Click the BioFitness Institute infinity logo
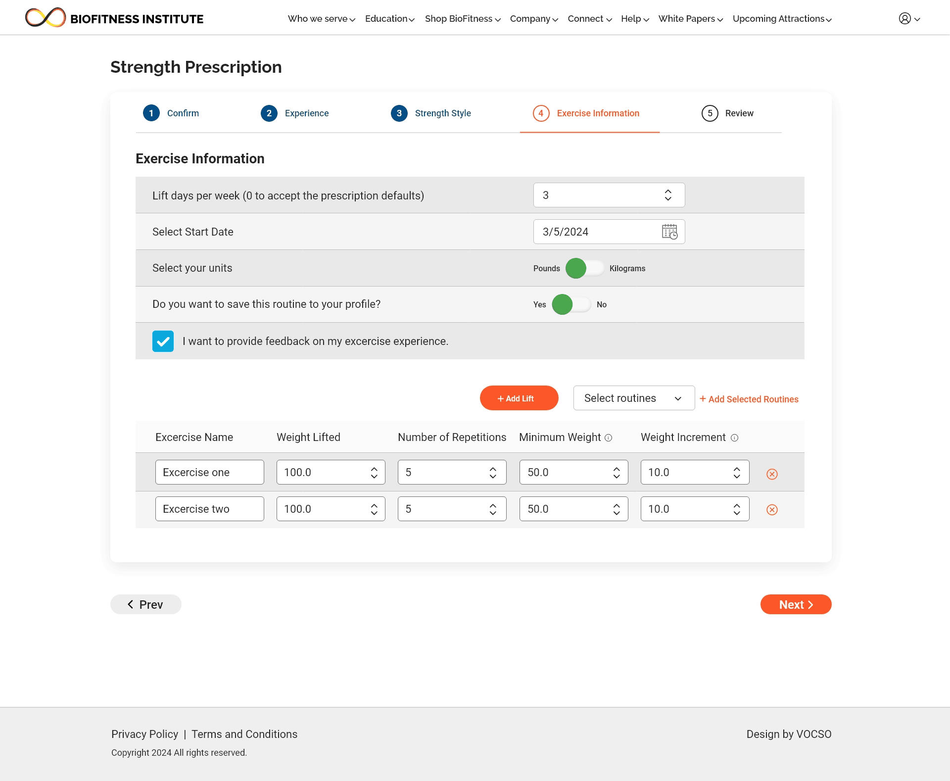This screenshot has width=950, height=781. [x=46, y=18]
